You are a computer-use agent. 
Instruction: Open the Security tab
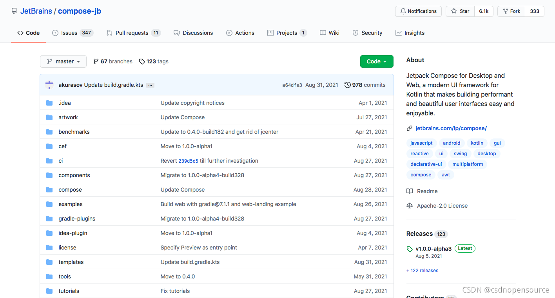coord(367,33)
